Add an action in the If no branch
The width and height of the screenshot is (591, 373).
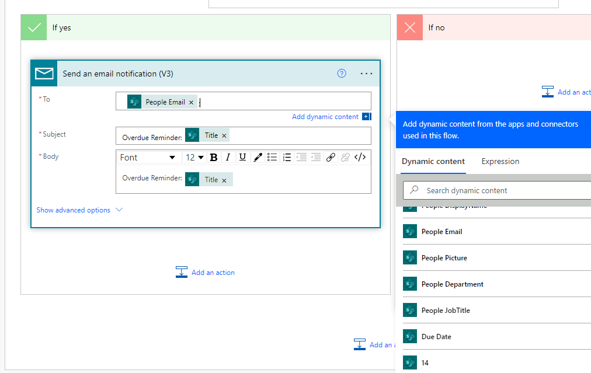coord(566,92)
